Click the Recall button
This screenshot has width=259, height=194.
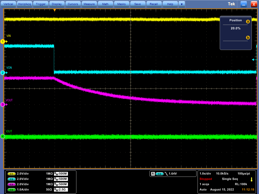[x=154, y=4]
